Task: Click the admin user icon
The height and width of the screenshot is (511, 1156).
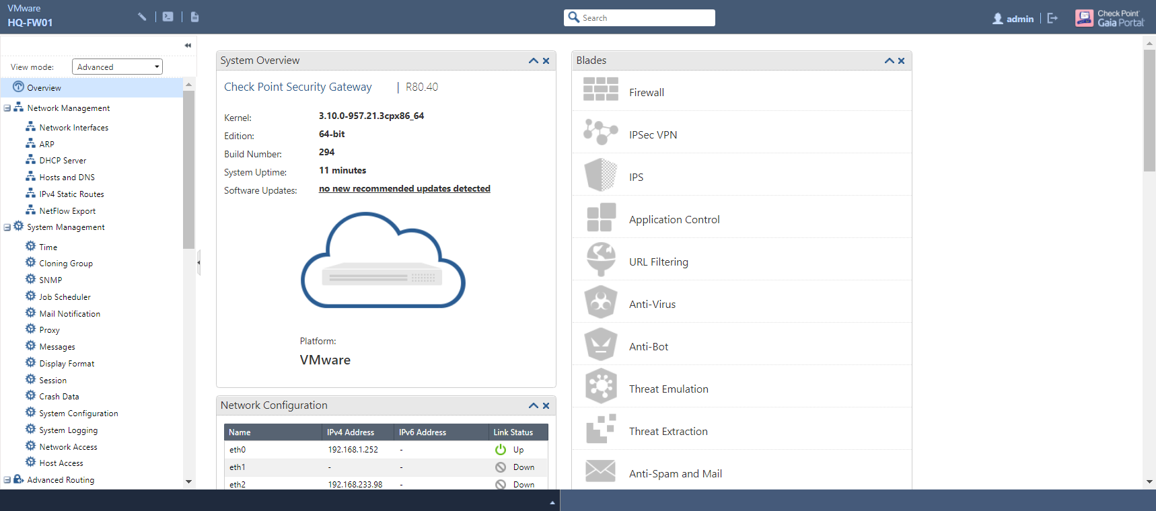Action: click(998, 19)
